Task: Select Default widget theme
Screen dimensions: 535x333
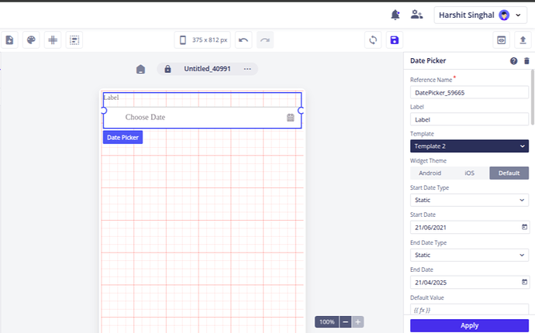Action: pyautogui.click(x=509, y=173)
